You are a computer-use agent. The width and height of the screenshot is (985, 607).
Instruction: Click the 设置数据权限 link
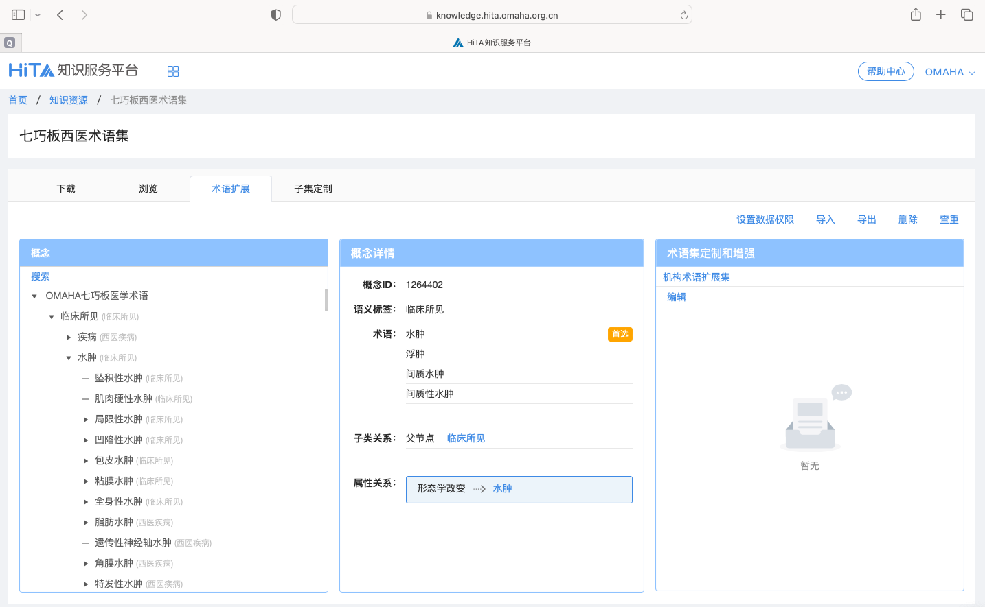pos(765,219)
